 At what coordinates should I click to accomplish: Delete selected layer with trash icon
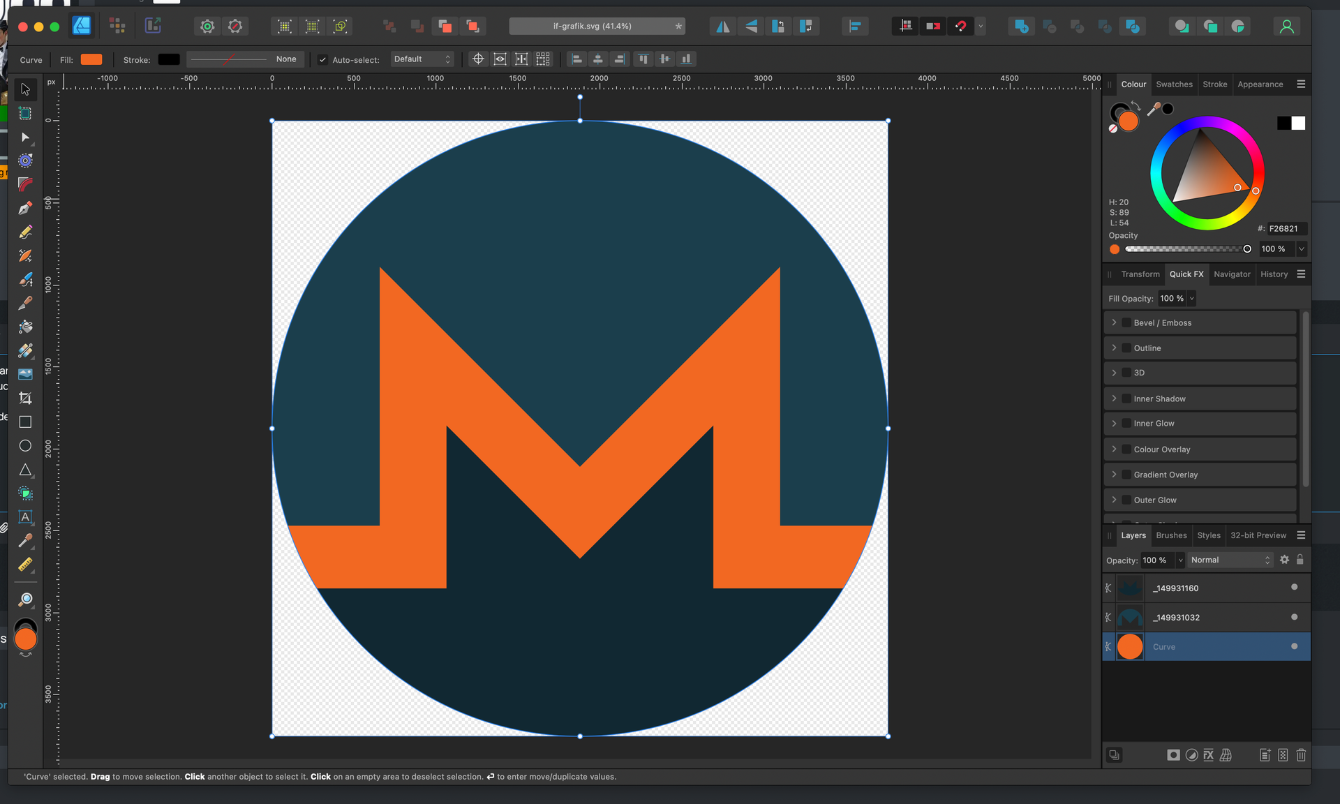tap(1301, 755)
